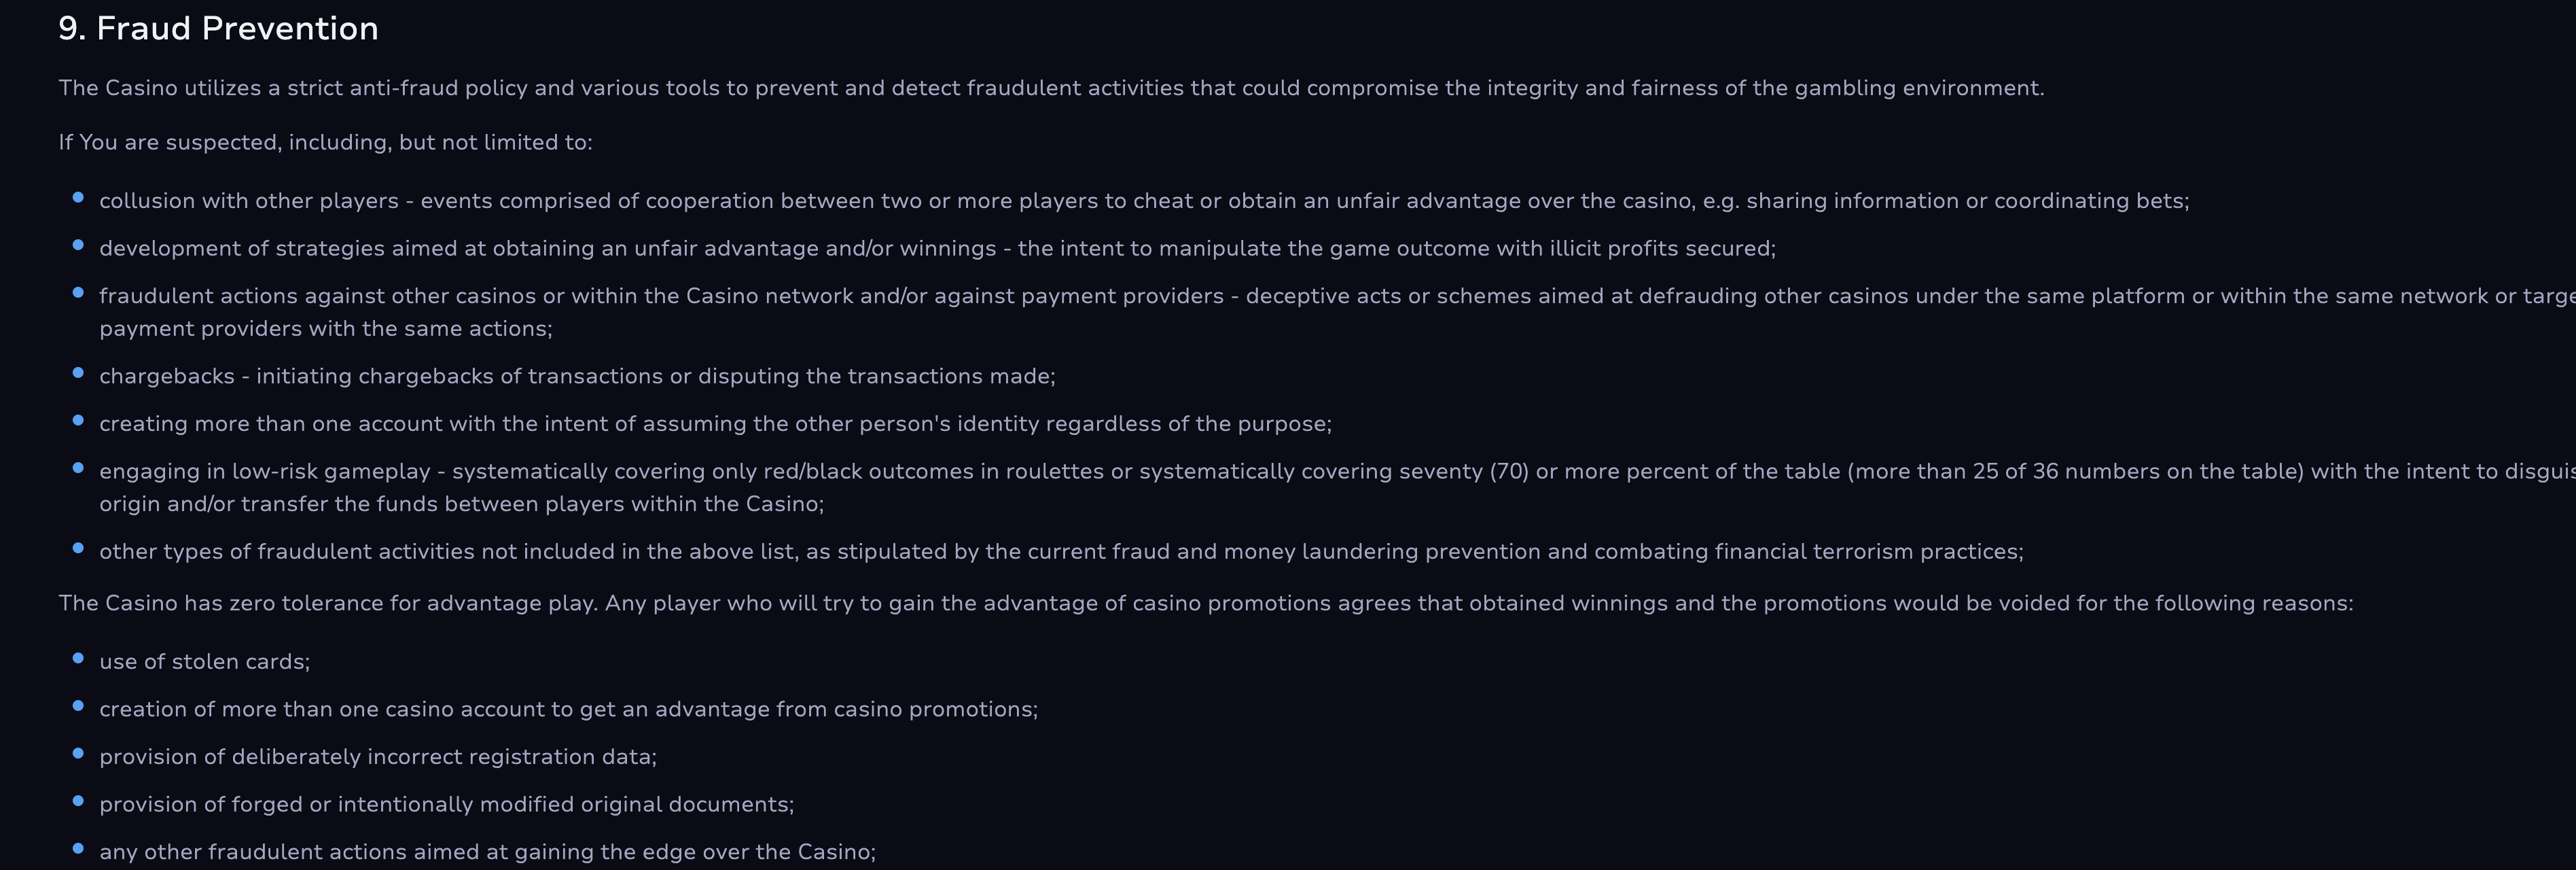Click 'provision of deliberately incorrect registration data' item
The height and width of the screenshot is (870, 2576).
point(378,757)
